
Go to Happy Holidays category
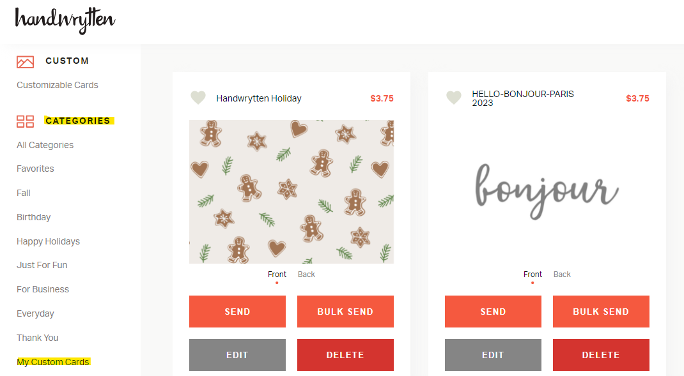pos(49,241)
